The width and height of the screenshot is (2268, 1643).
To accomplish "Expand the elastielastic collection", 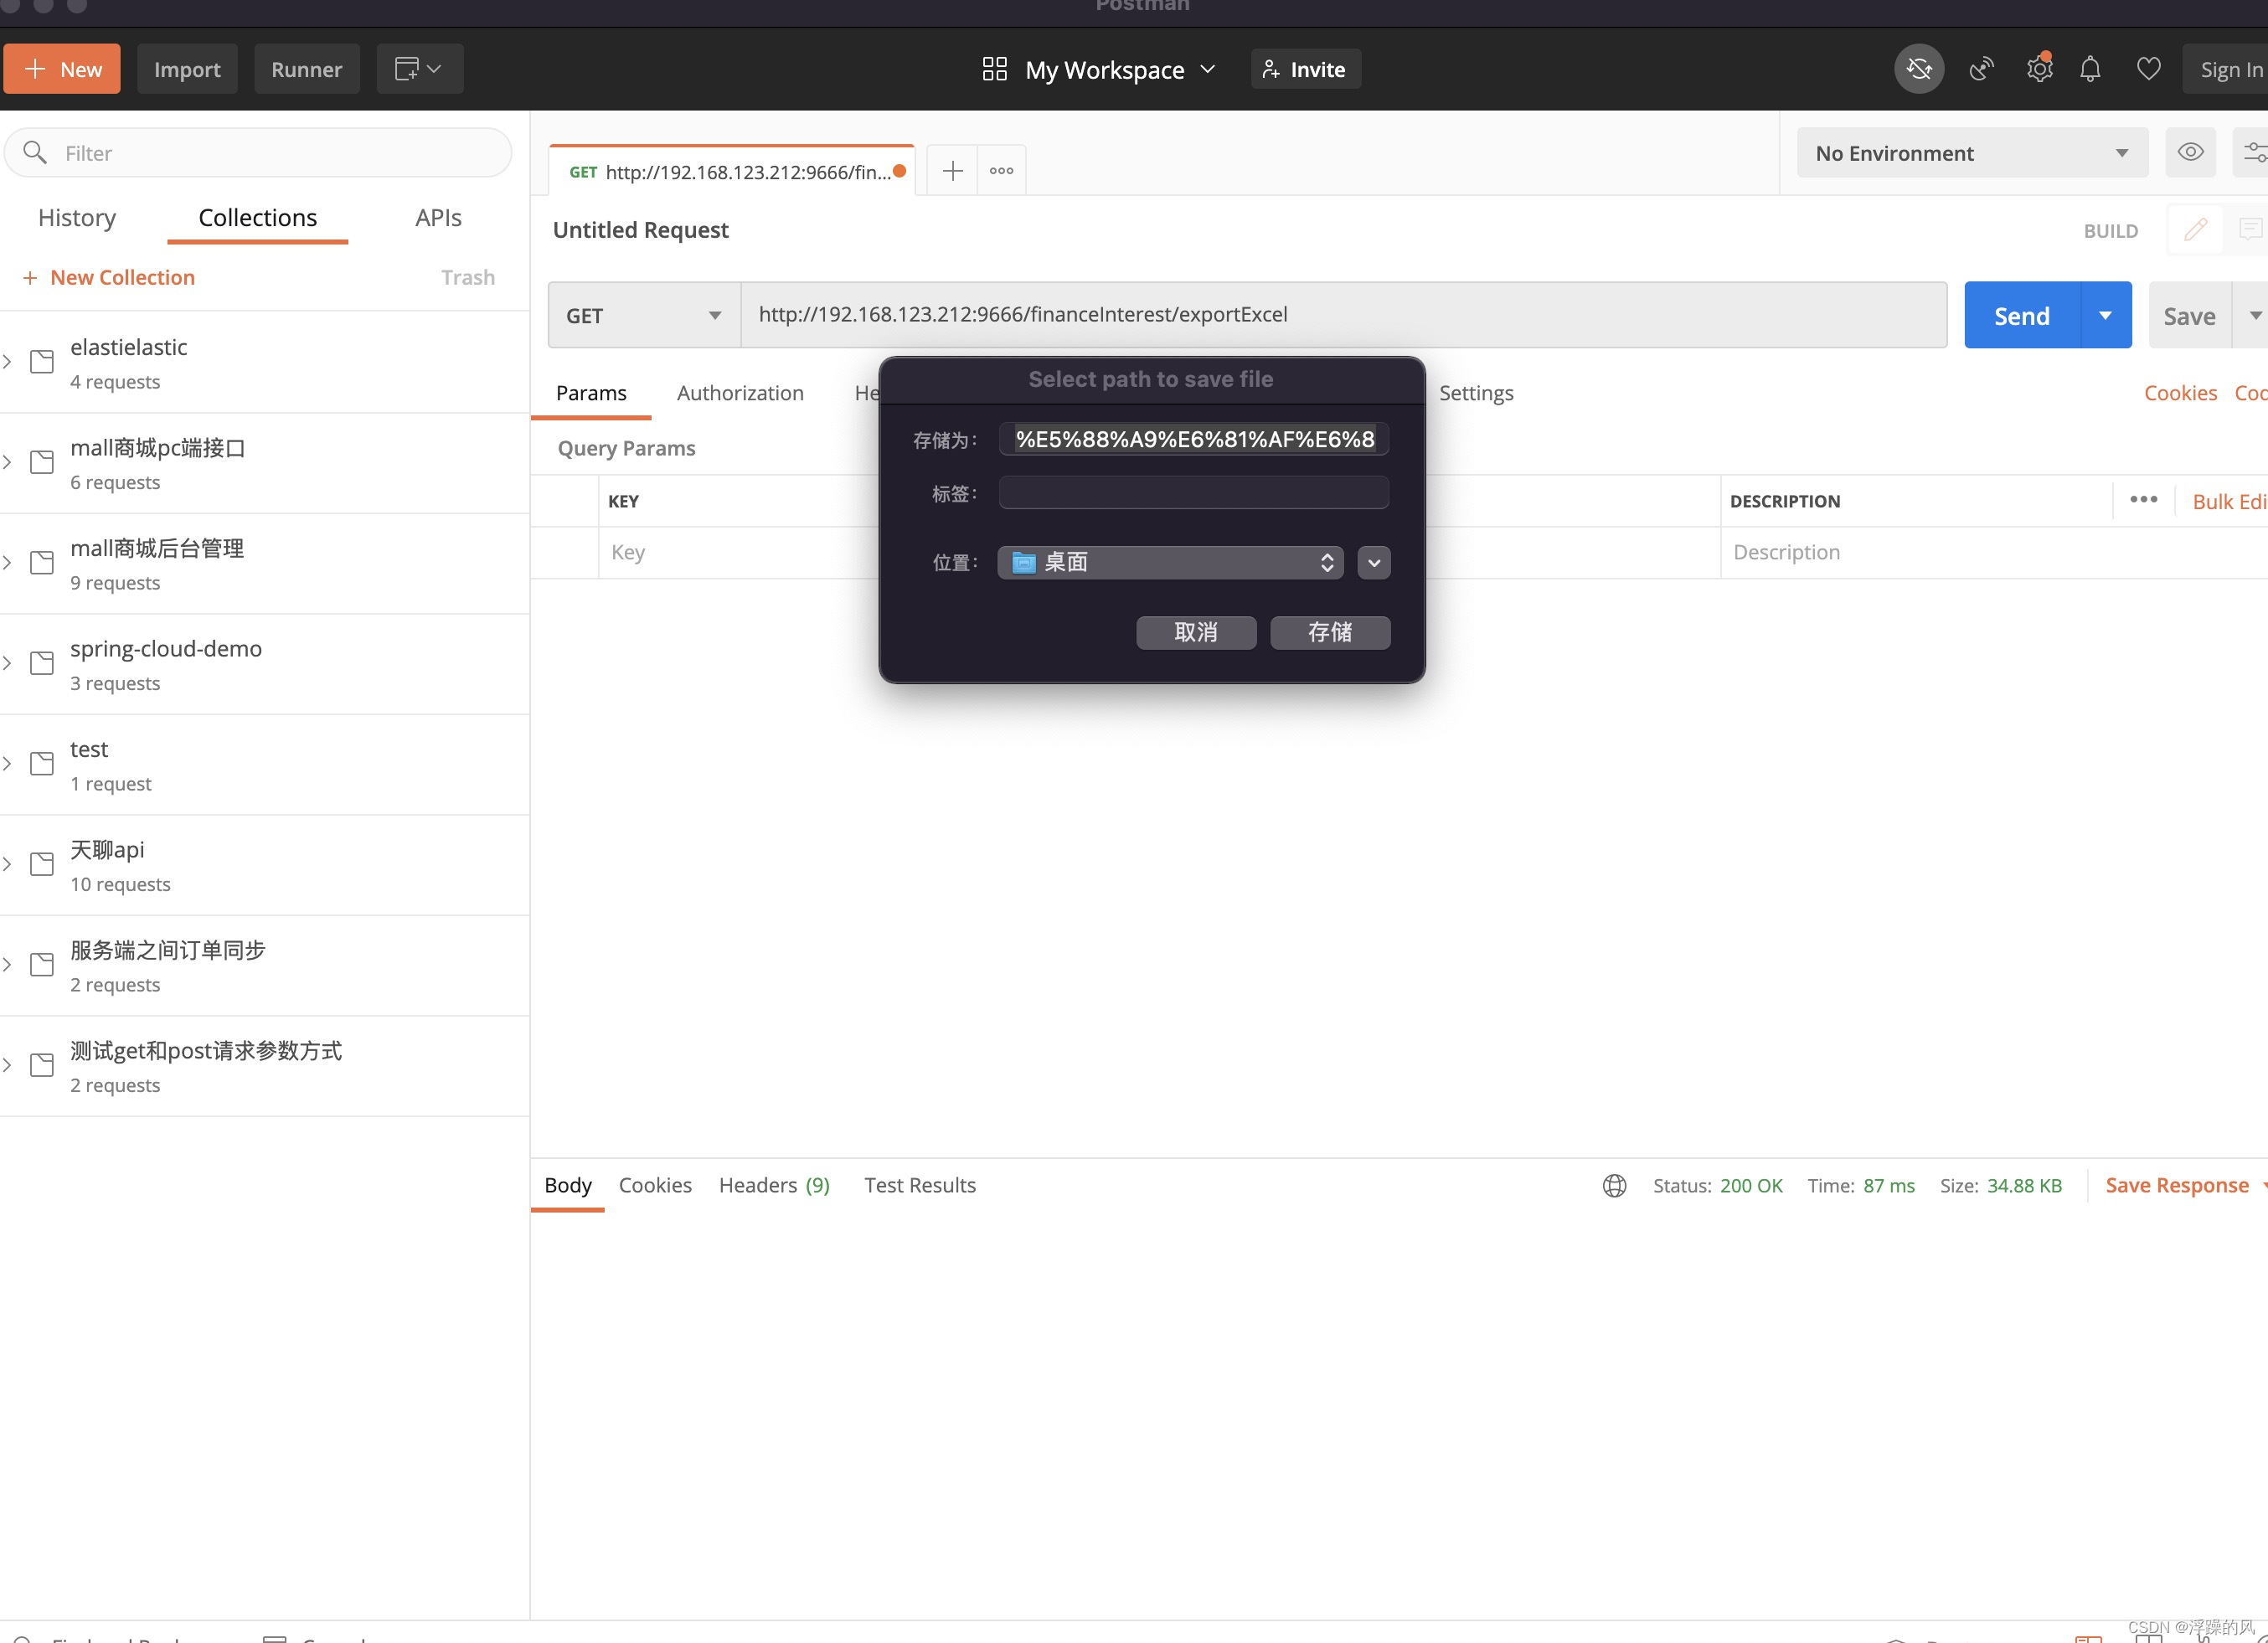I will 7,362.
